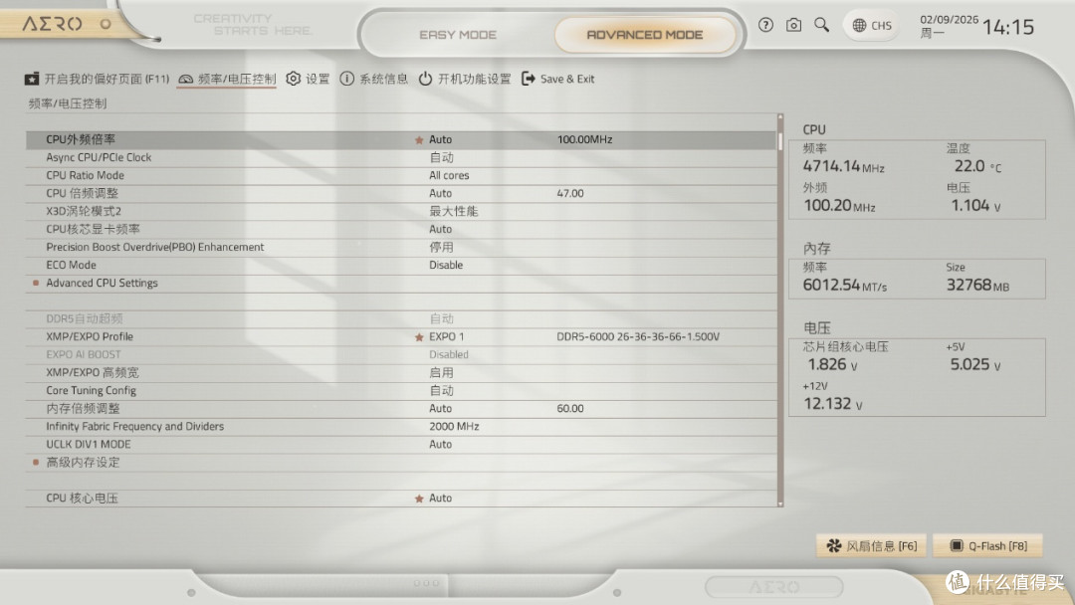Click the 100.00MHz value
Screen dimensions: 1075x605
tap(585, 139)
